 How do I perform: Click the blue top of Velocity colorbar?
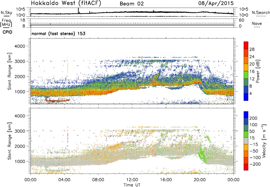point(246,114)
